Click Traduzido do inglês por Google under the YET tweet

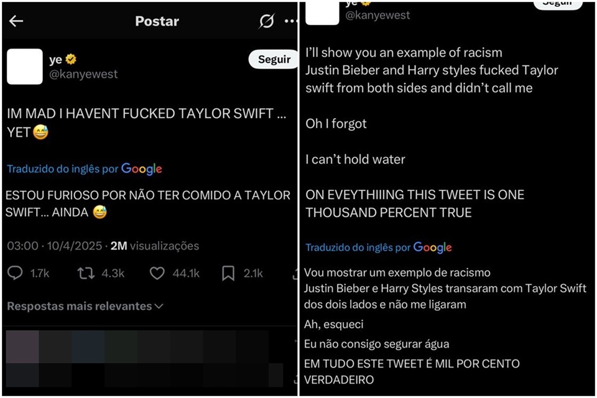click(85, 169)
